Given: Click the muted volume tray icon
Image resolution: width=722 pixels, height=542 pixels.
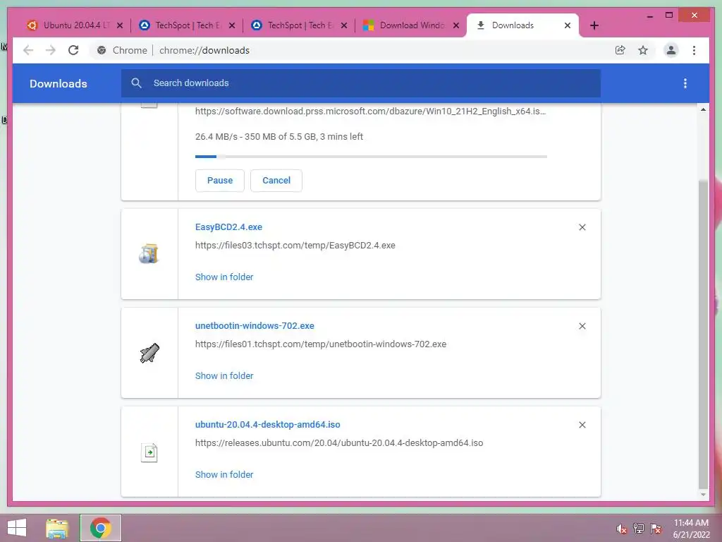Looking at the screenshot, I should [x=621, y=529].
